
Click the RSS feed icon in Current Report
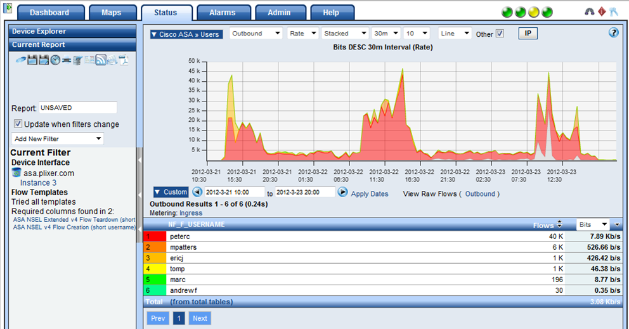pos(100,60)
